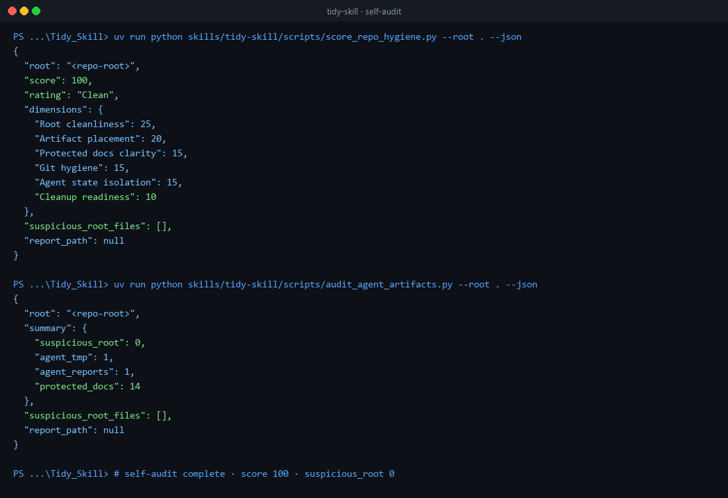Click the "protected_docs": 14 entry

coord(87,387)
